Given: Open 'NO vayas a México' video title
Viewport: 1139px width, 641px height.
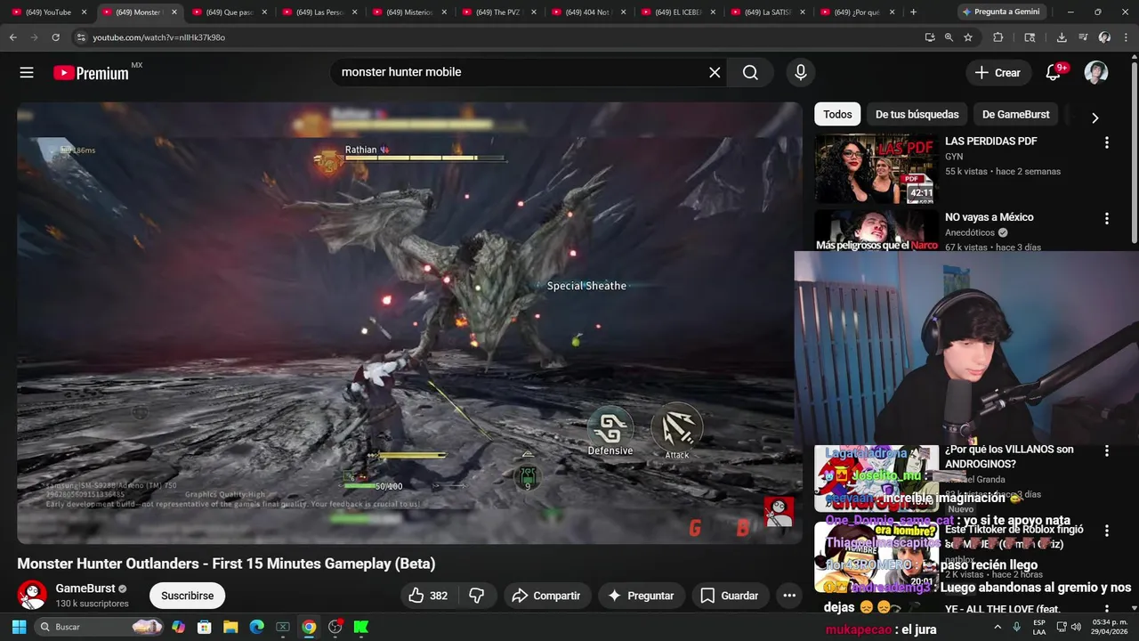Looking at the screenshot, I should (x=990, y=217).
